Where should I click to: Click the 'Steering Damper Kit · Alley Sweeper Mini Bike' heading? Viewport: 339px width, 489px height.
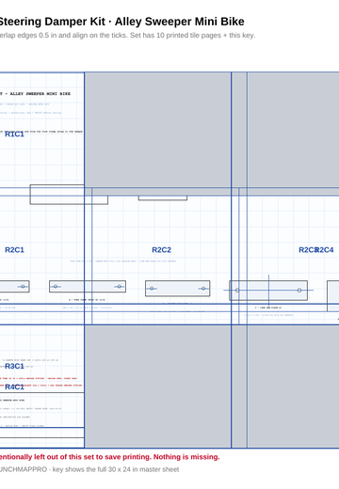(121, 22)
